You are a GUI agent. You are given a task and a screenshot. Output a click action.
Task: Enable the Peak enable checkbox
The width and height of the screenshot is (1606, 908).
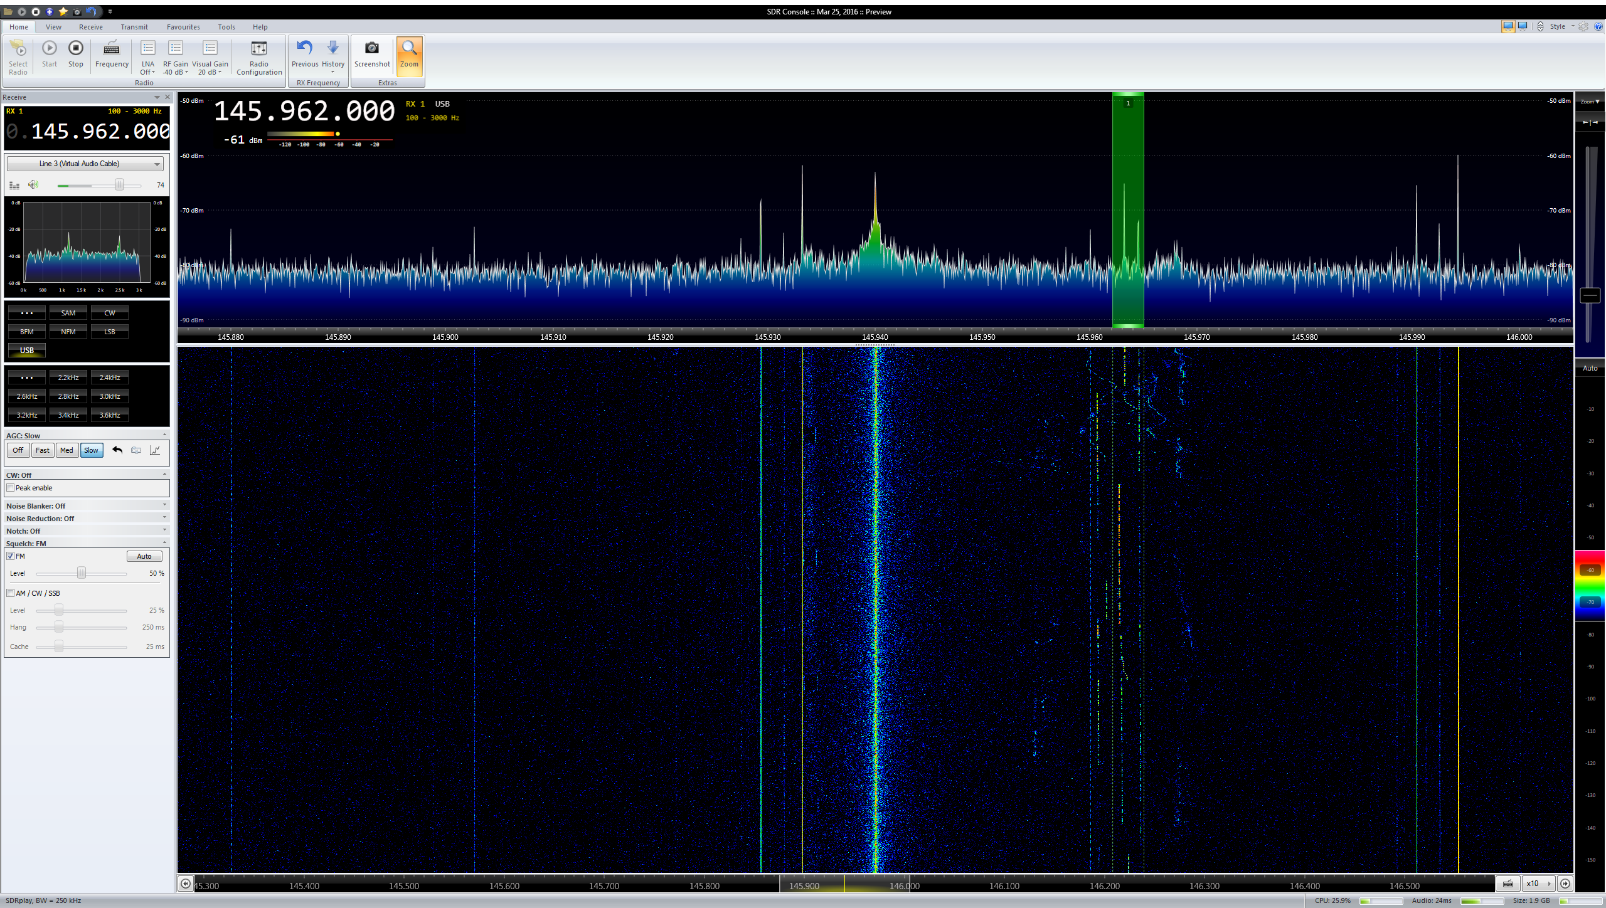tap(11, 488)
